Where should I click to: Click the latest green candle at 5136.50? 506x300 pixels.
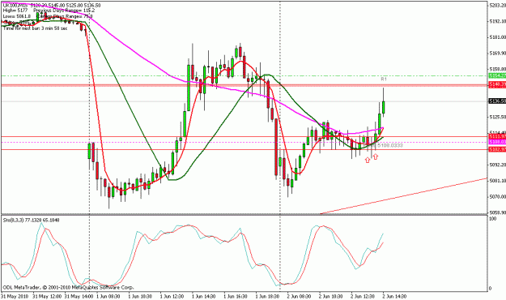pos(384,107)
